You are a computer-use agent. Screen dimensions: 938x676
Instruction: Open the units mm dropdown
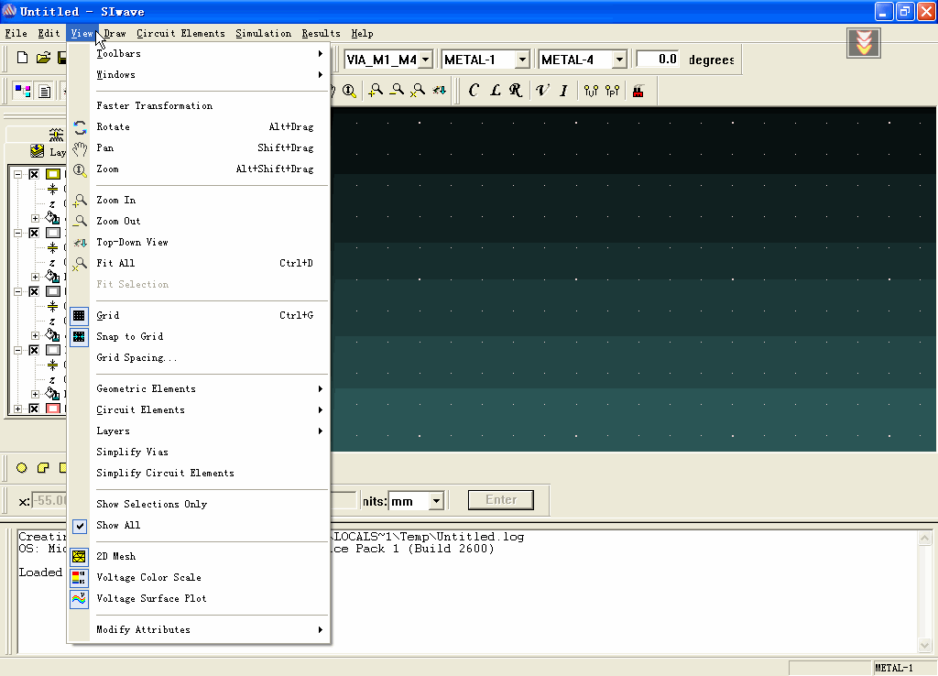pyautogui.click(x=437, y=501)
